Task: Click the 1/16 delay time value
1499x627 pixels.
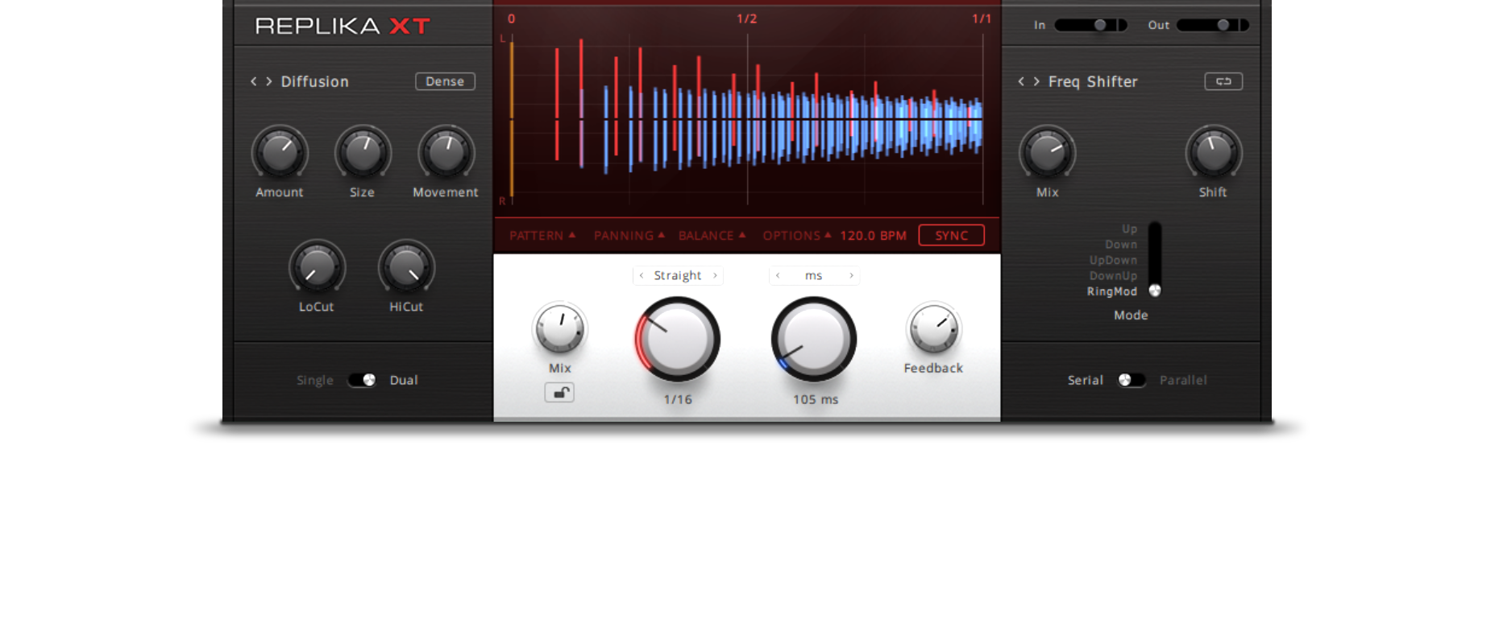Action: pos(678,399)
